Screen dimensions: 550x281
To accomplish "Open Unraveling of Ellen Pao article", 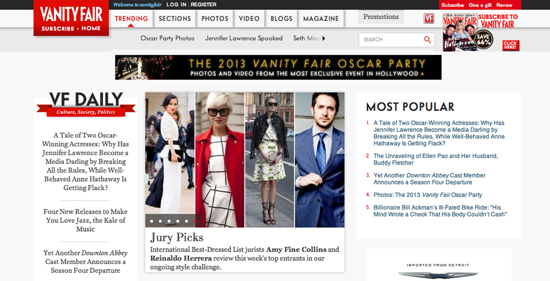I will point(436,159).
